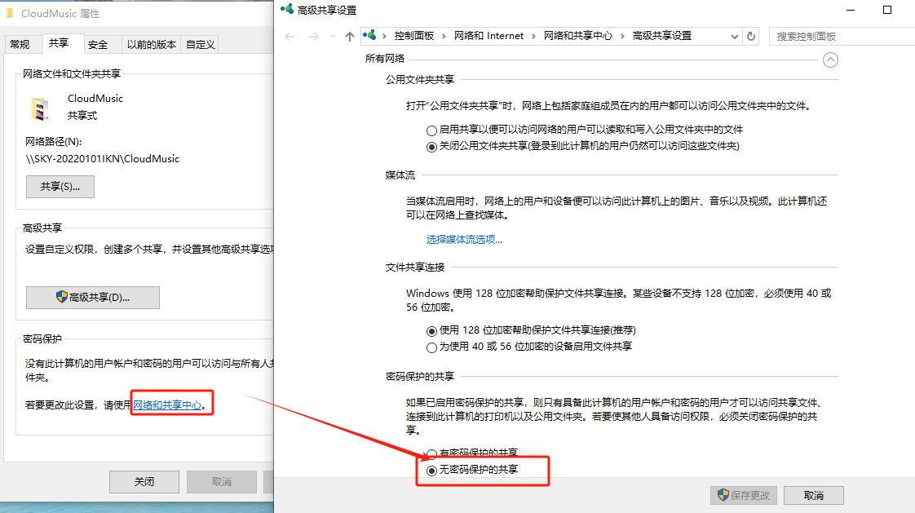The image size is (915, 513).
Task: Click the control panel icon in address bar
Action: pos(372,36)
